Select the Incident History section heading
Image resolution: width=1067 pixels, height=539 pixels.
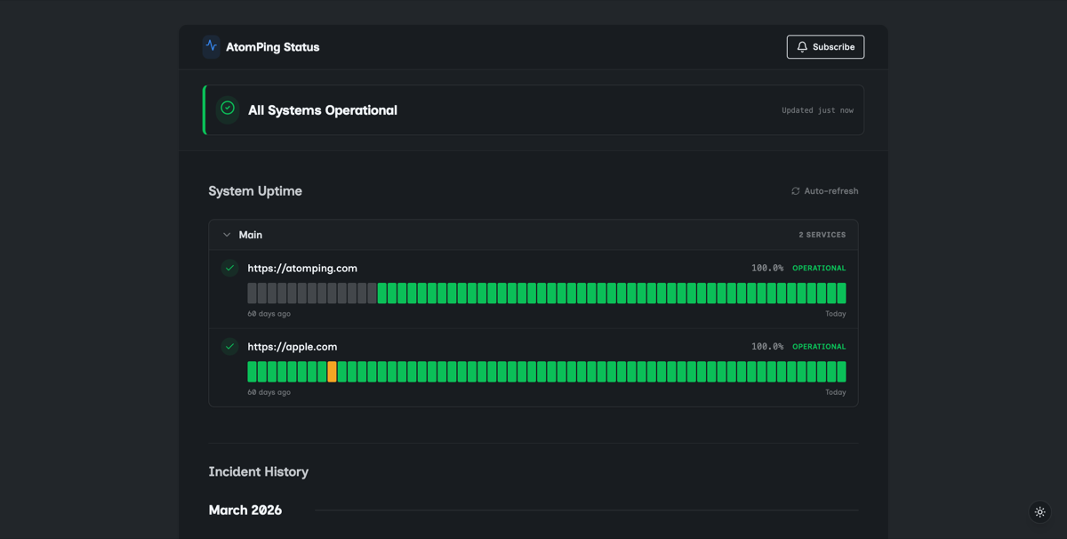(x=259, y=471)
